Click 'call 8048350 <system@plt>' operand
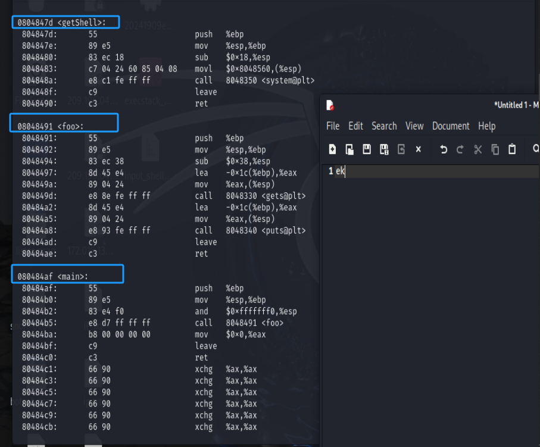The image size is (540, 447). pos(270,80)
